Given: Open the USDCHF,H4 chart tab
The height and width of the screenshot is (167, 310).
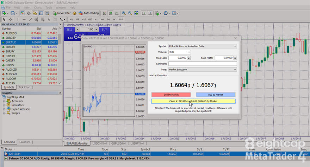Looking at the screenshot, I should 99,143.
